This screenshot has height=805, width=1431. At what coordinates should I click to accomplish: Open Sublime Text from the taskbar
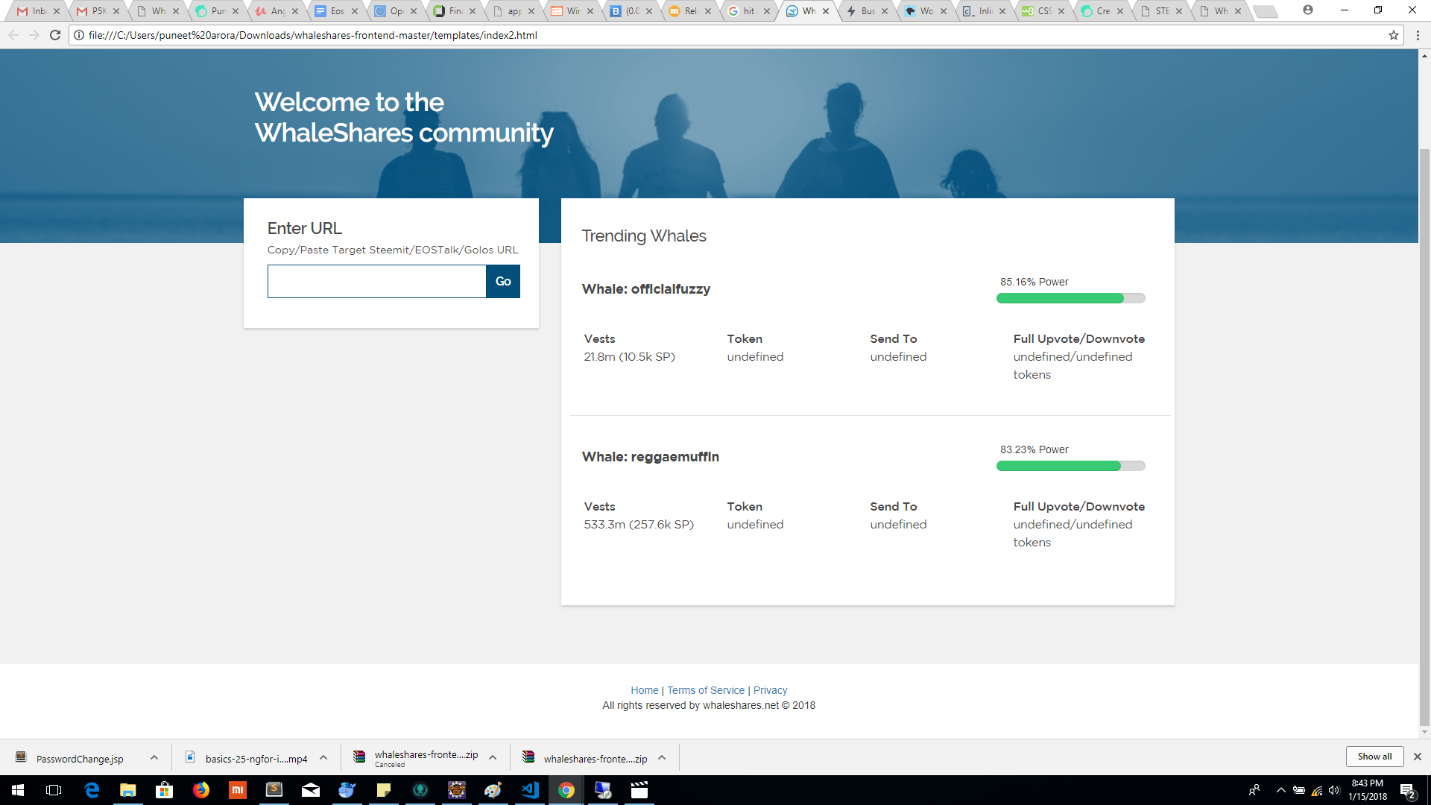point(274,790)
